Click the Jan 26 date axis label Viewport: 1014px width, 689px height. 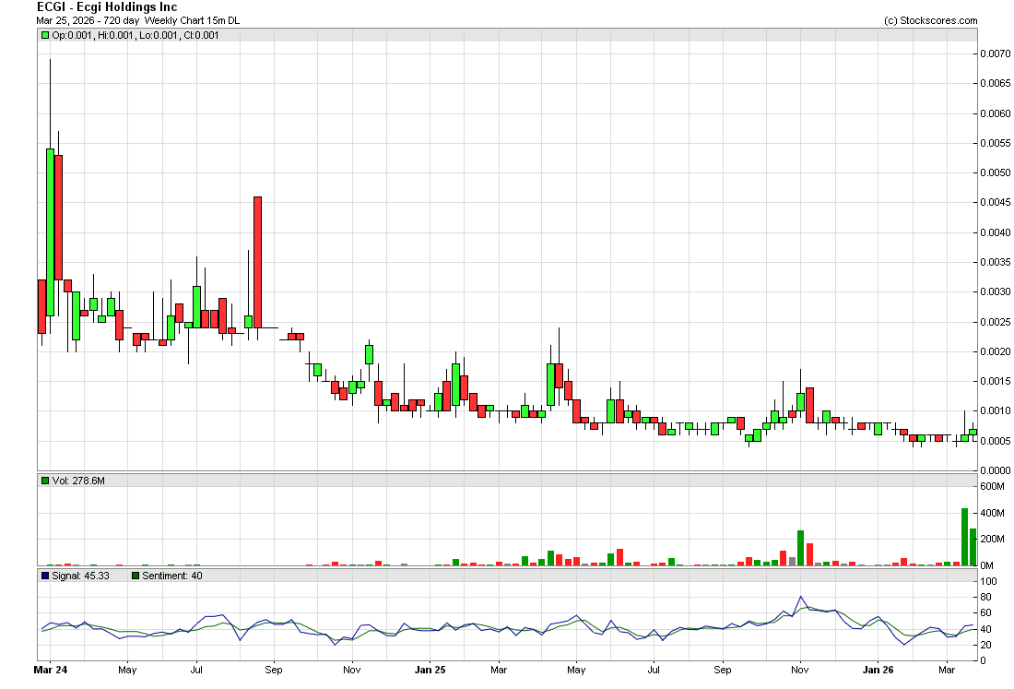(x=878, y=671)
